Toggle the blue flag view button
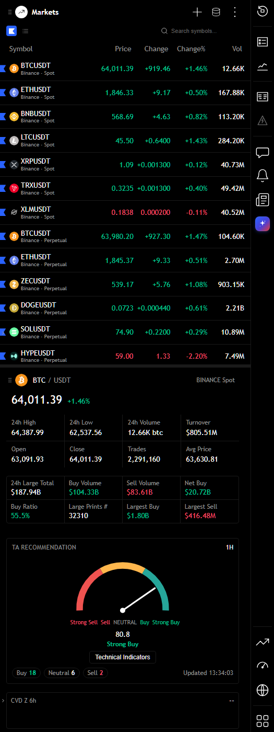Viewport: 274px width, 732px height. tap(11, 31)
